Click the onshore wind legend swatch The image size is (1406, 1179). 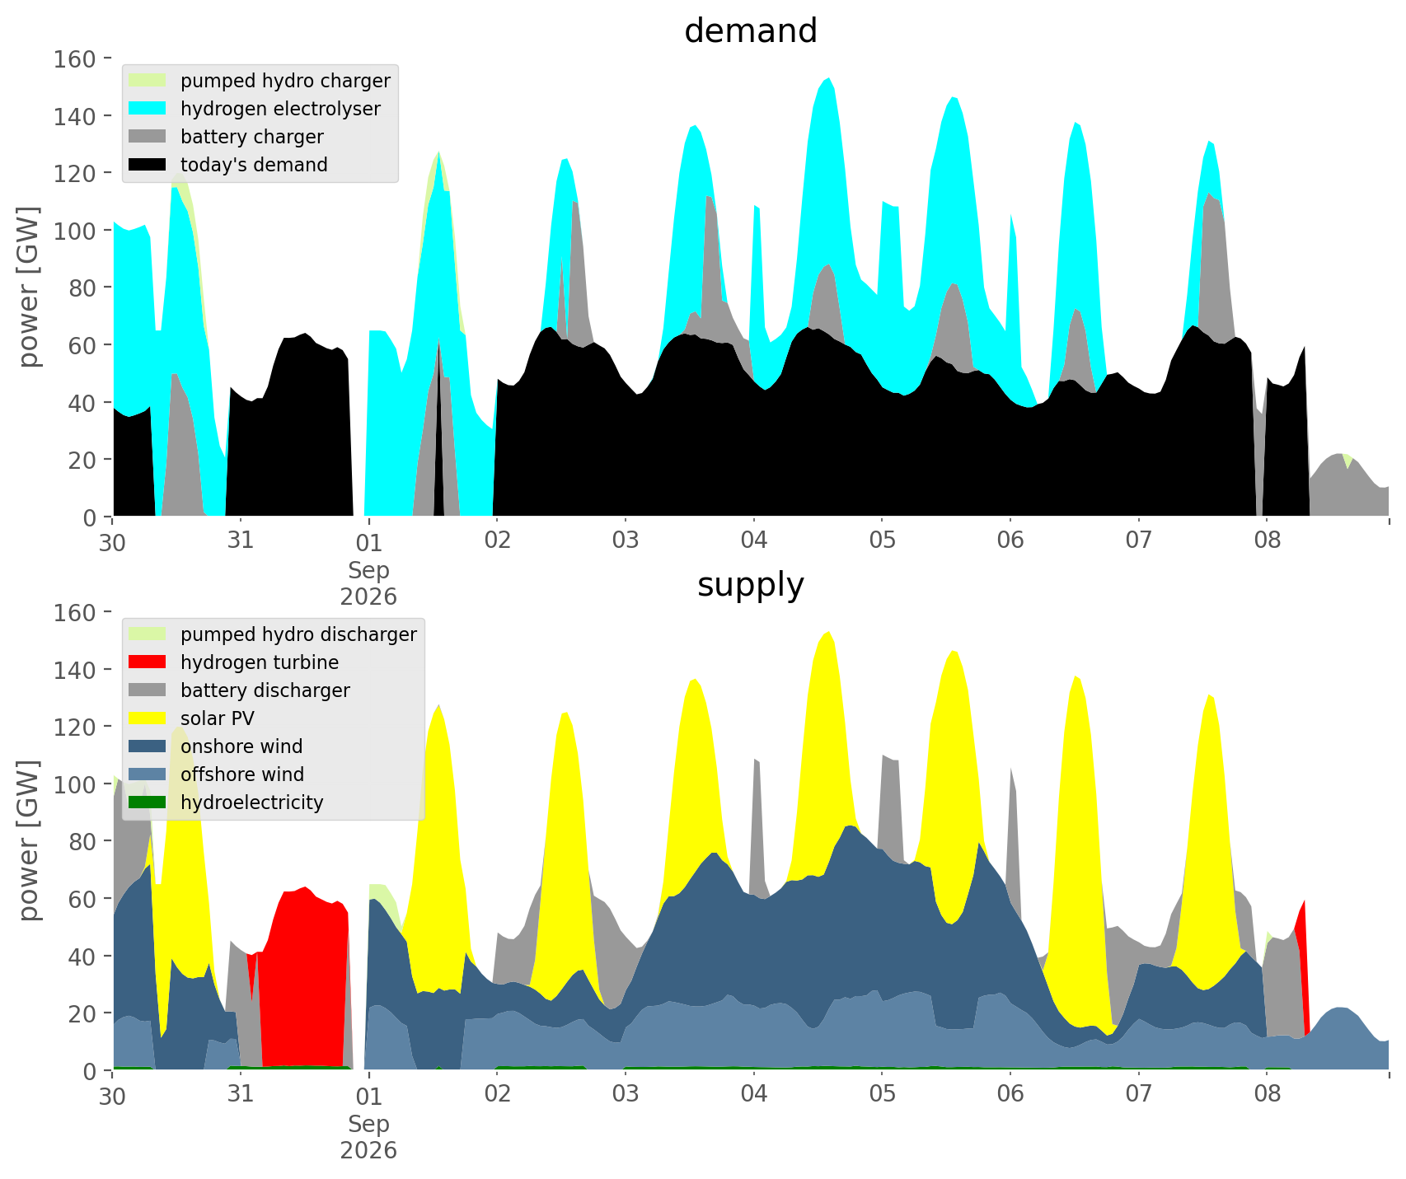pyautogui.click(x=148, y=746)
